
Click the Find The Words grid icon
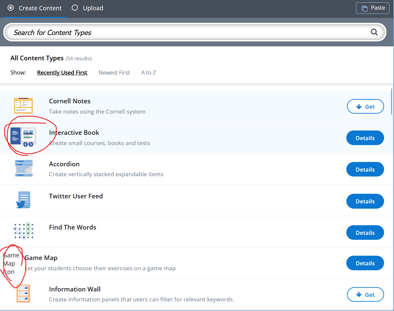point(24,231)
